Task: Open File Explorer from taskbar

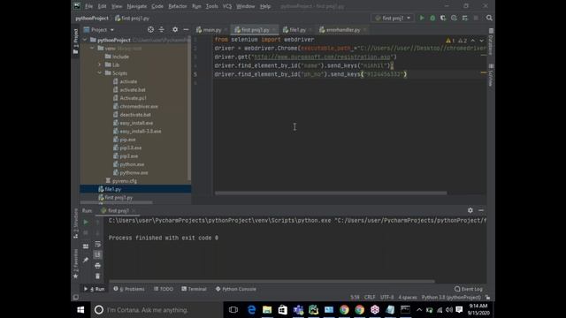Action: (267, 310)
